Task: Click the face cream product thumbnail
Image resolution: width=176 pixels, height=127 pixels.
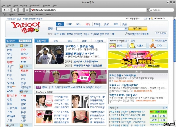Action: pyautogui.click(x=44, y=101)
